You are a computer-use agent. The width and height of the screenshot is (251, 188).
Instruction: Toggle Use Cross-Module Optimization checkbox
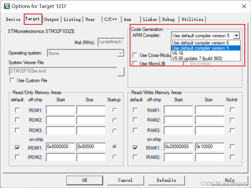[135, 55]
